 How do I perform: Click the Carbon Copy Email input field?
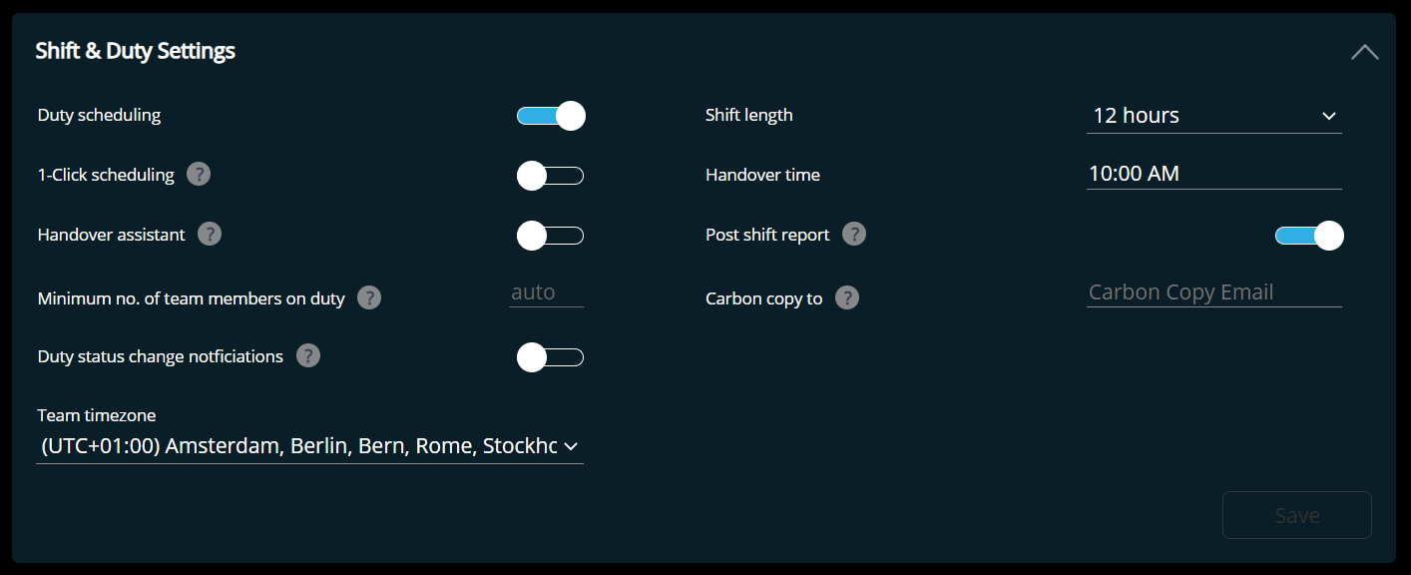(x=1214, y=292)
